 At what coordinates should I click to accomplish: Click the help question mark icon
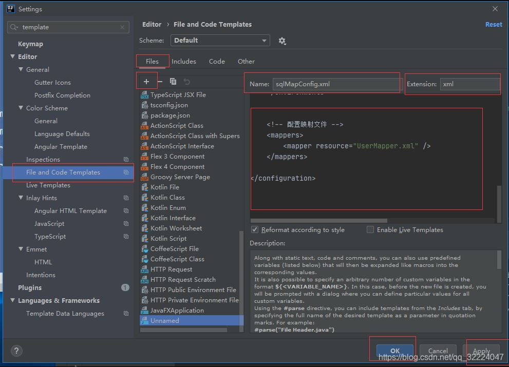pos(16,351)
